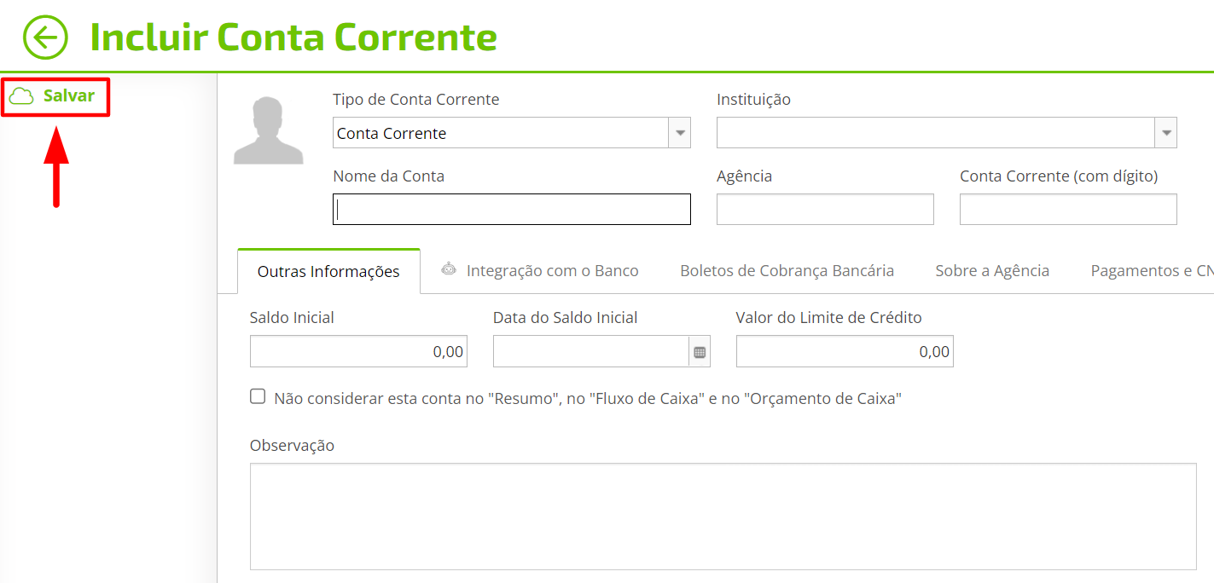This screenshot has width=1214, height=583.
Task: Select the Outras Informações tab
Action: pos(328,272)
